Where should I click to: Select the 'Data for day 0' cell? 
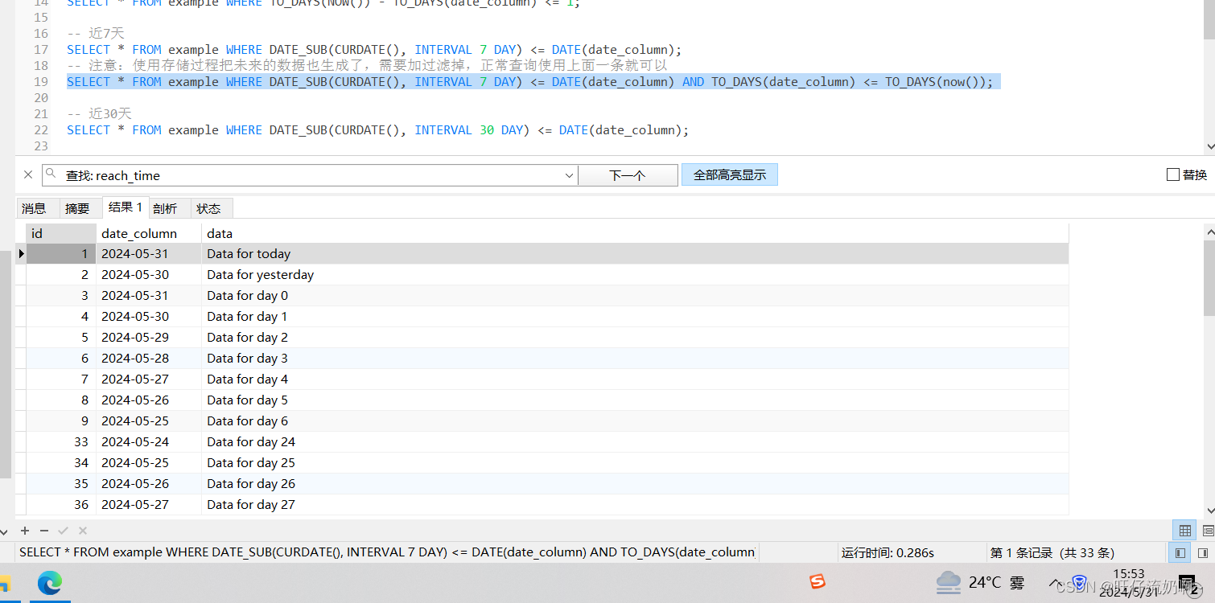(x=635, y=296)
